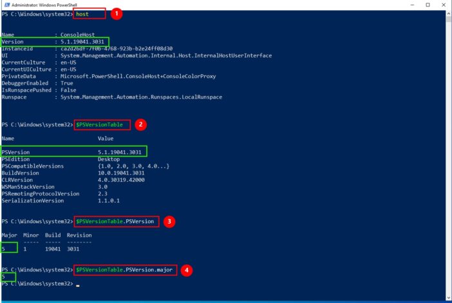Image resolution: width=452 pixels, height=303 pixels.
Task: Click the WSManStackVersion label
Action: [x=28, y=187]
